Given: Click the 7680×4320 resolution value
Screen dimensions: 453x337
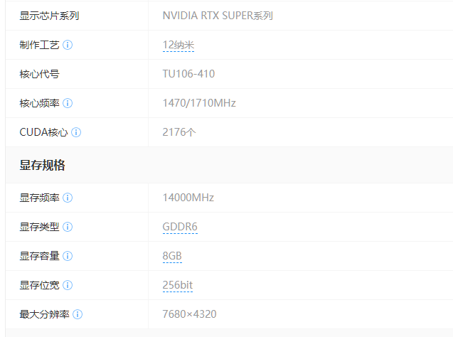Looking at the screenshot, I should point(189,314).
